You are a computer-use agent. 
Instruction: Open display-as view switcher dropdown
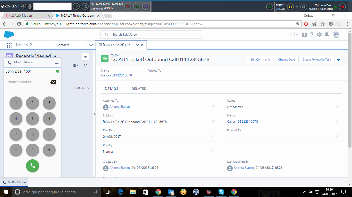point(76,65)
